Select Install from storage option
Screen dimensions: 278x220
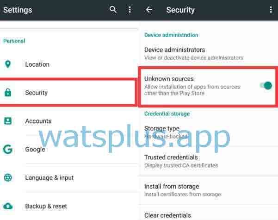[x=208, y=190]
